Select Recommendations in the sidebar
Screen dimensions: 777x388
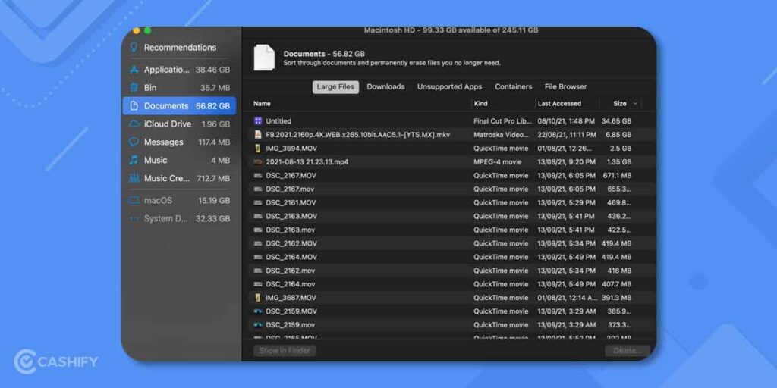click(x=179, y=48)
